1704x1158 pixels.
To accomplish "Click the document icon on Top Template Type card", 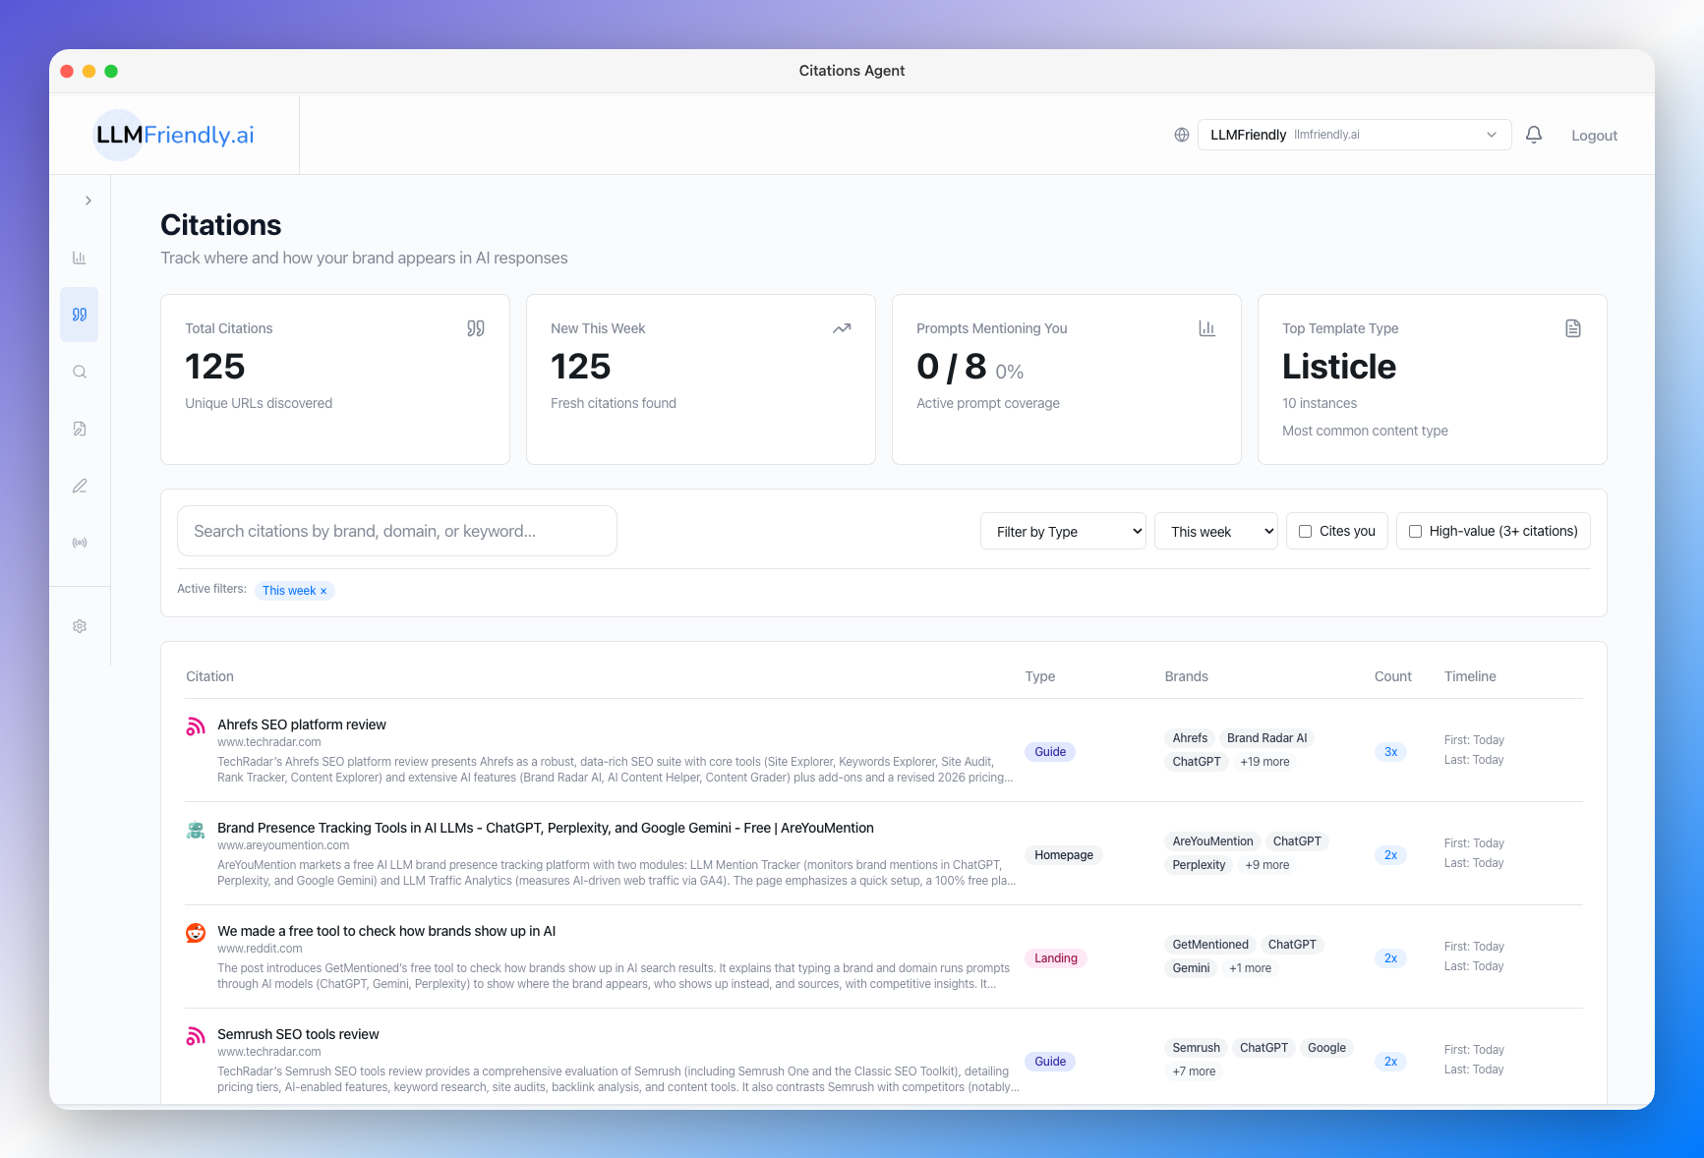I will tap(1573, 328).
